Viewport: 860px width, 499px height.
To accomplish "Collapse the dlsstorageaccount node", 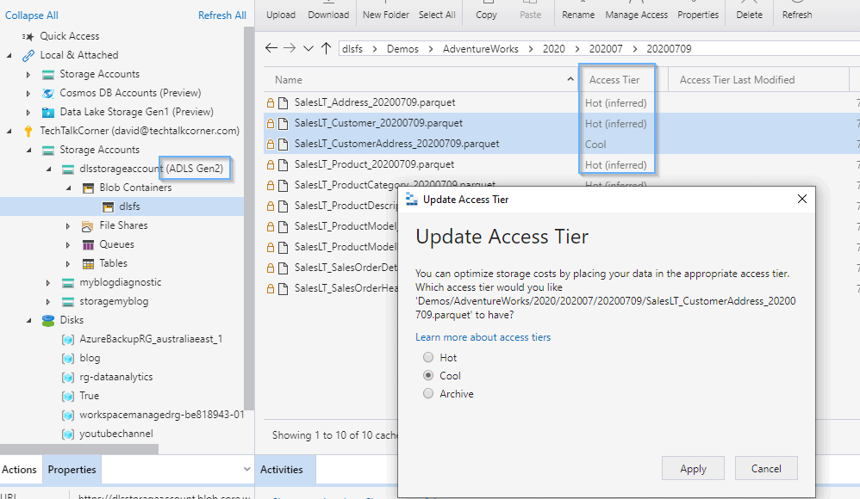I will (49, 169).
